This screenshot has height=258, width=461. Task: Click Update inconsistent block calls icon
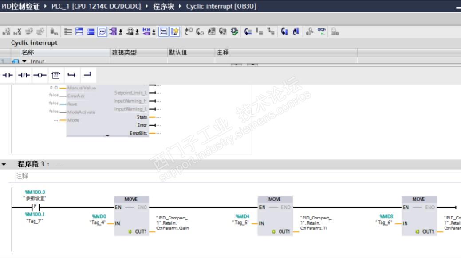(211, 32)
